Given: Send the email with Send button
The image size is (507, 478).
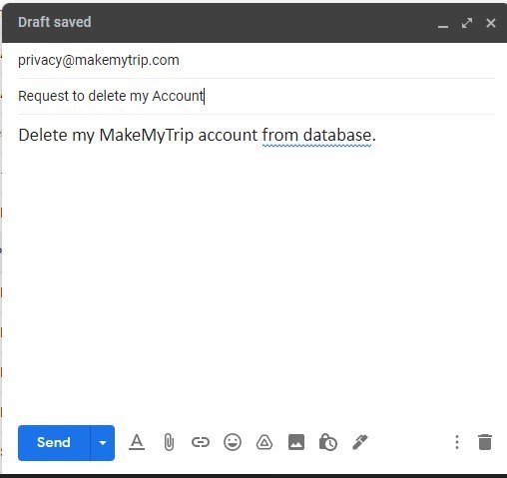Looking at the screenshot, I should click(54, 443).
